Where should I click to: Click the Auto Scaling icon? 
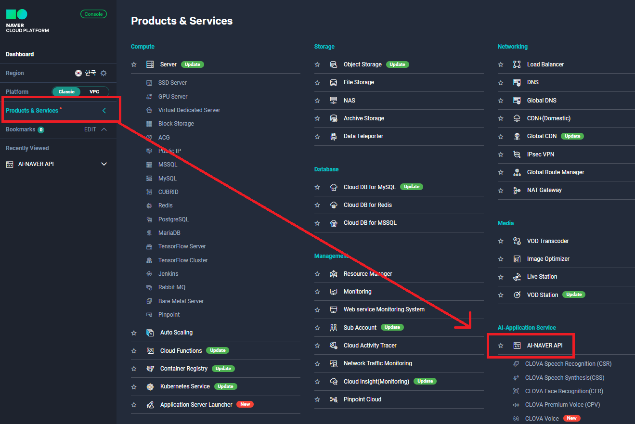click(150, 333)
